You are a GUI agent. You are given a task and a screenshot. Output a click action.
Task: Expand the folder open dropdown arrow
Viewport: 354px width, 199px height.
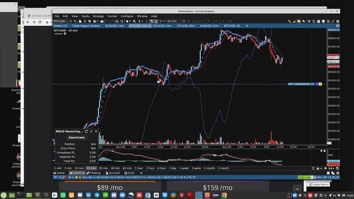coord(97,22)
